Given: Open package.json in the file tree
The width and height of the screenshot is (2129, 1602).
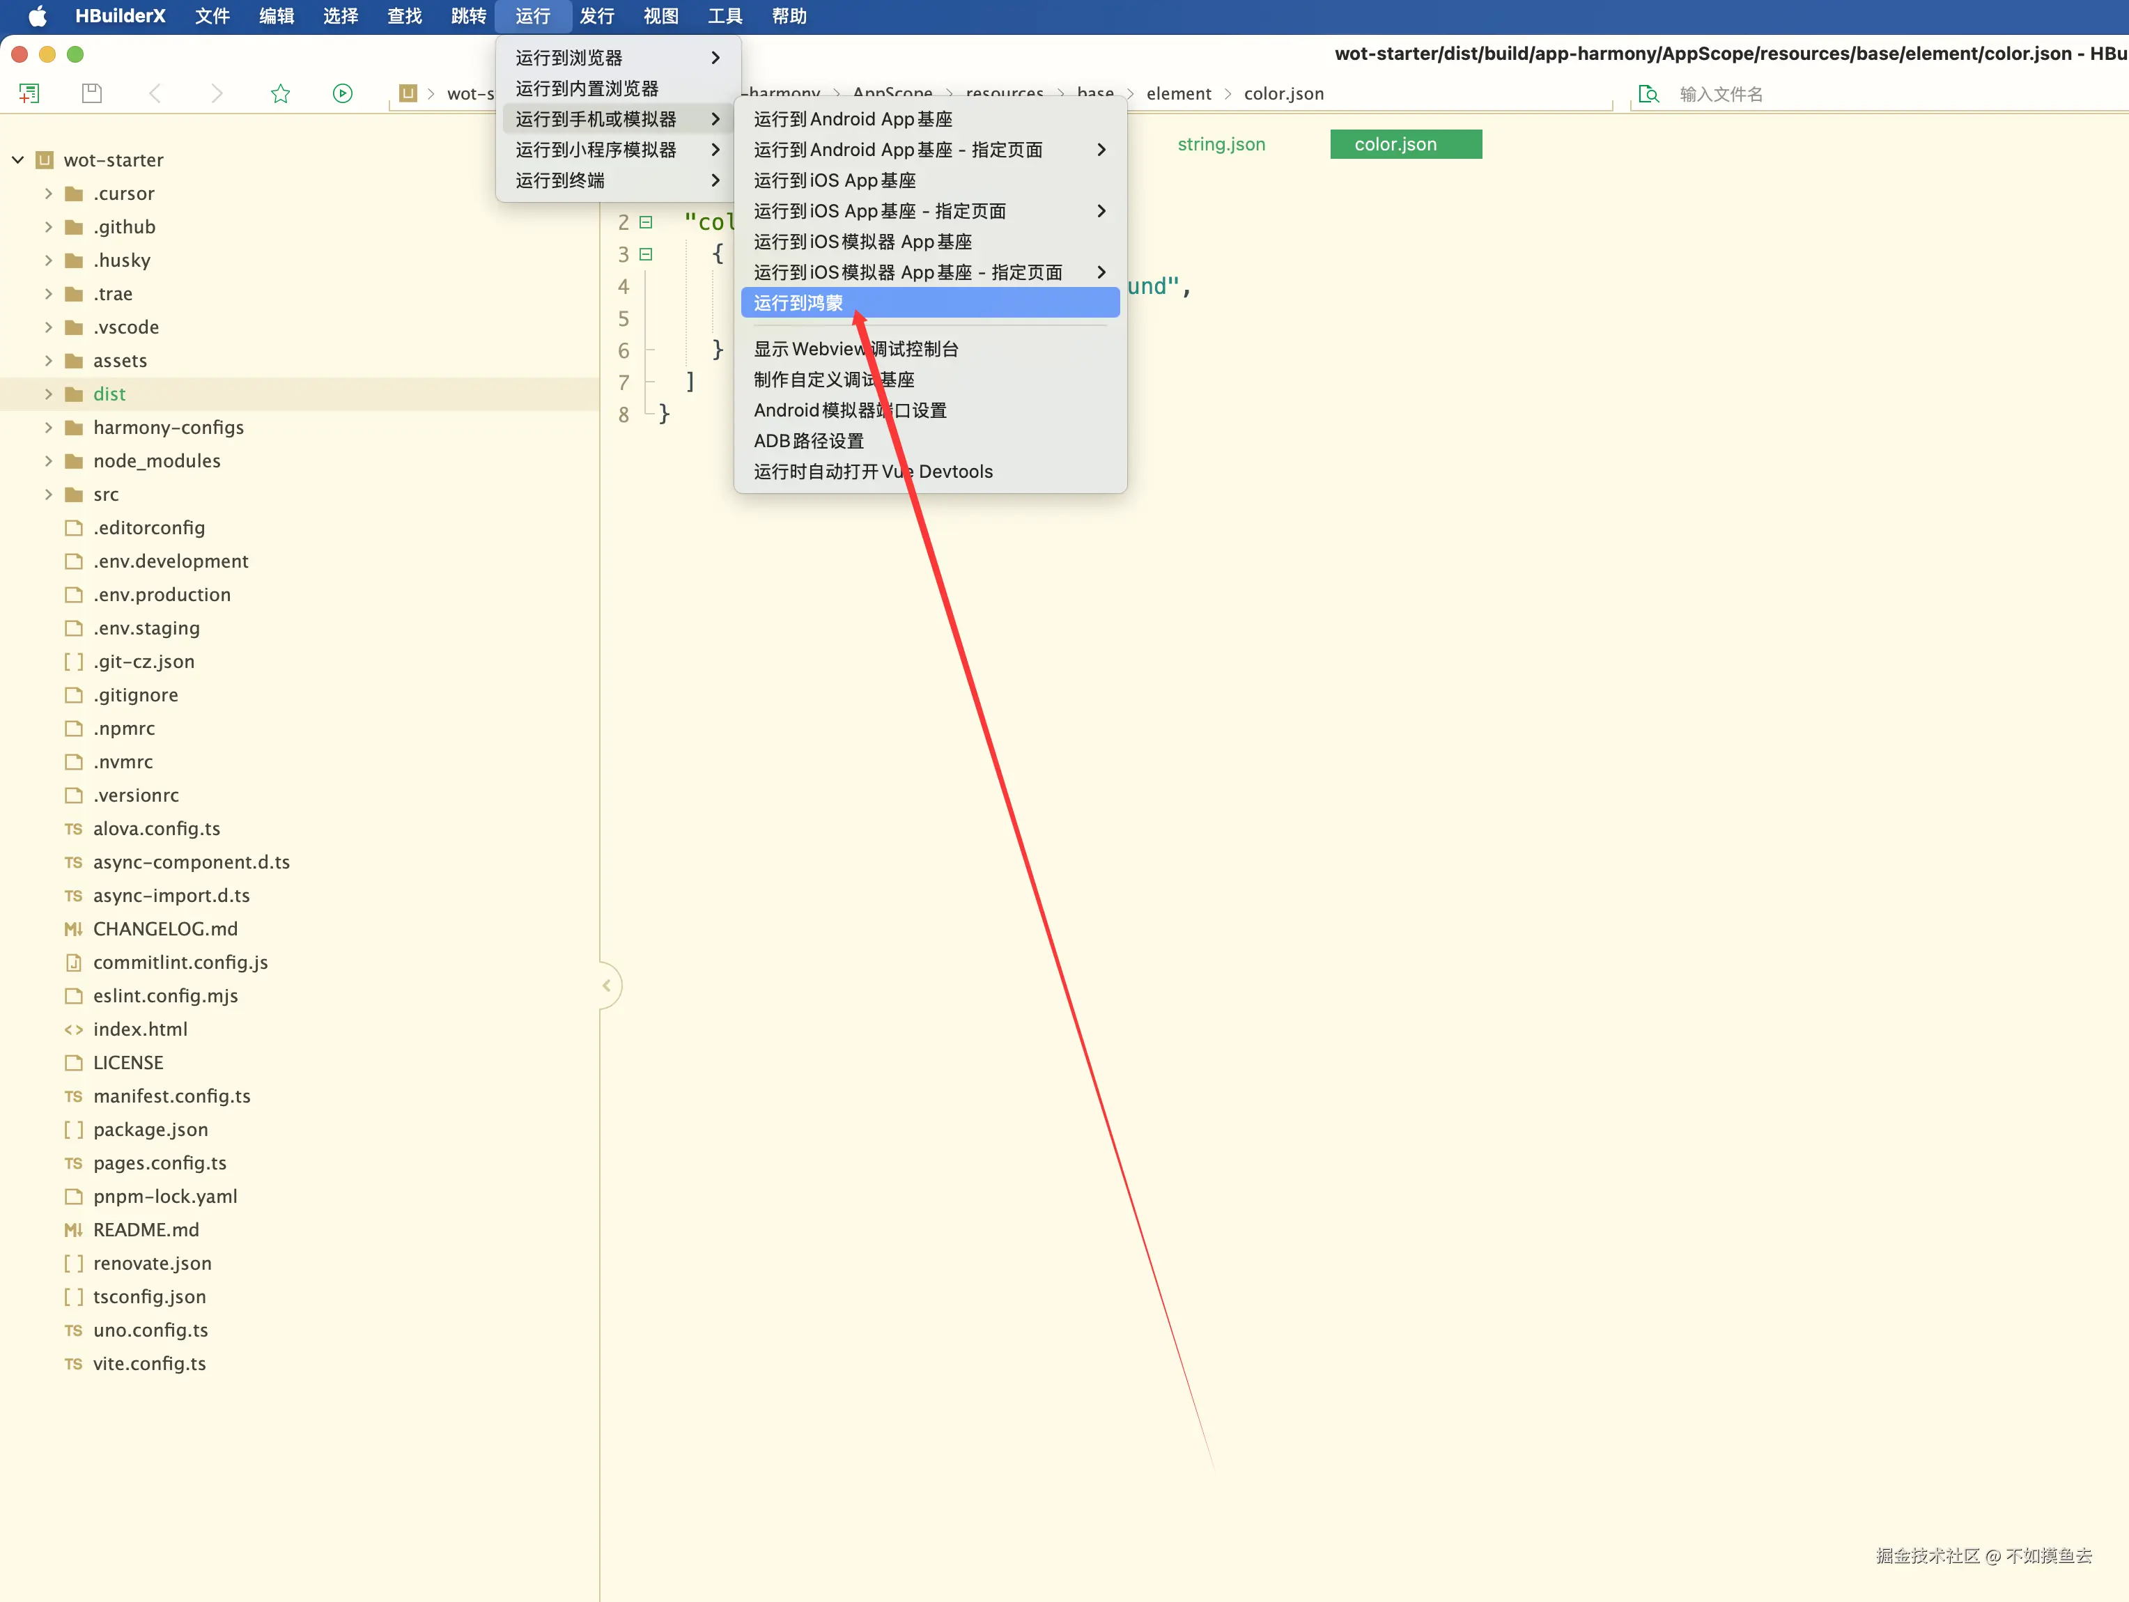Looking at the screenshot, I should click(x=150, y=1130).
